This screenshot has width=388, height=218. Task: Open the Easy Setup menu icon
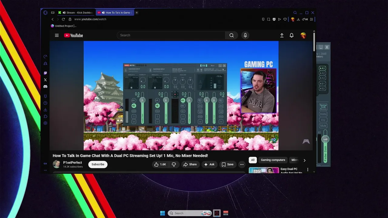tap(311, 19)
